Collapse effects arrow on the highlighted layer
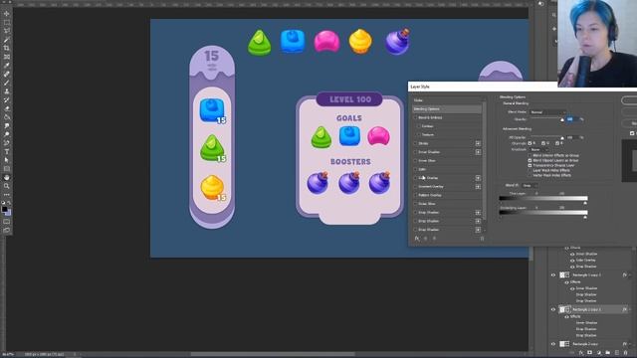 pos(630,309)
